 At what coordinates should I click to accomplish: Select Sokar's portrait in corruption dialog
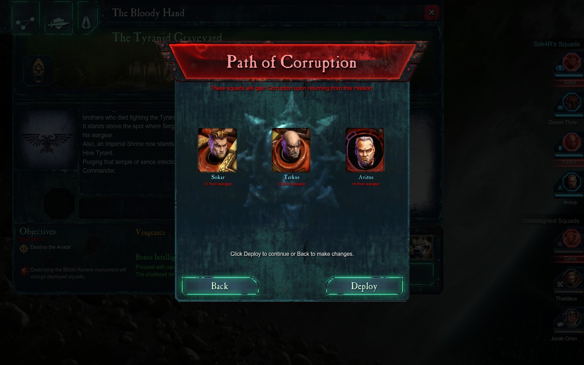218,150
